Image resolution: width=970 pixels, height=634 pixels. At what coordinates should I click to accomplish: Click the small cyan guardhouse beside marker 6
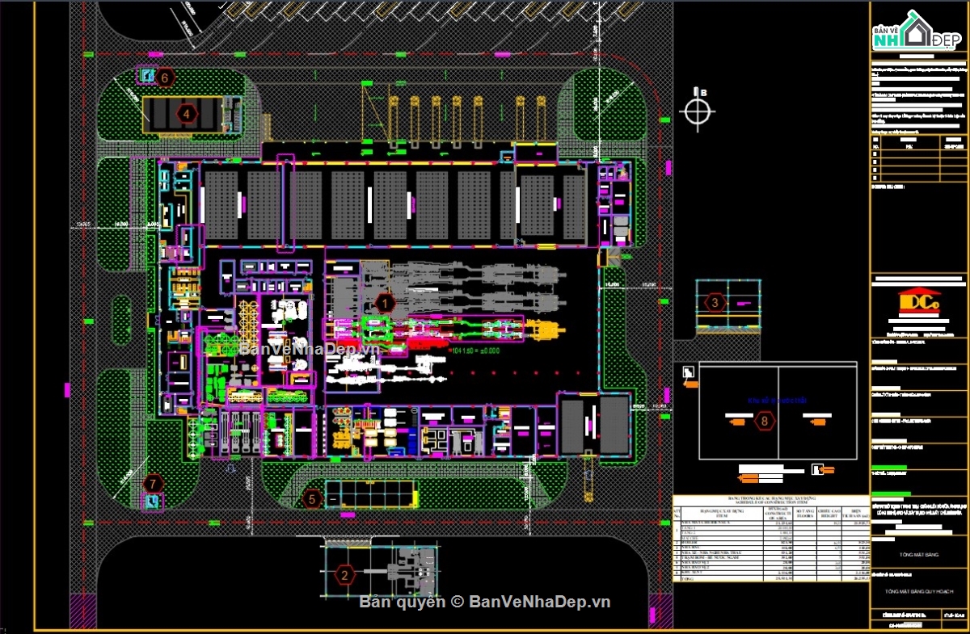click(x=146, y=76)
